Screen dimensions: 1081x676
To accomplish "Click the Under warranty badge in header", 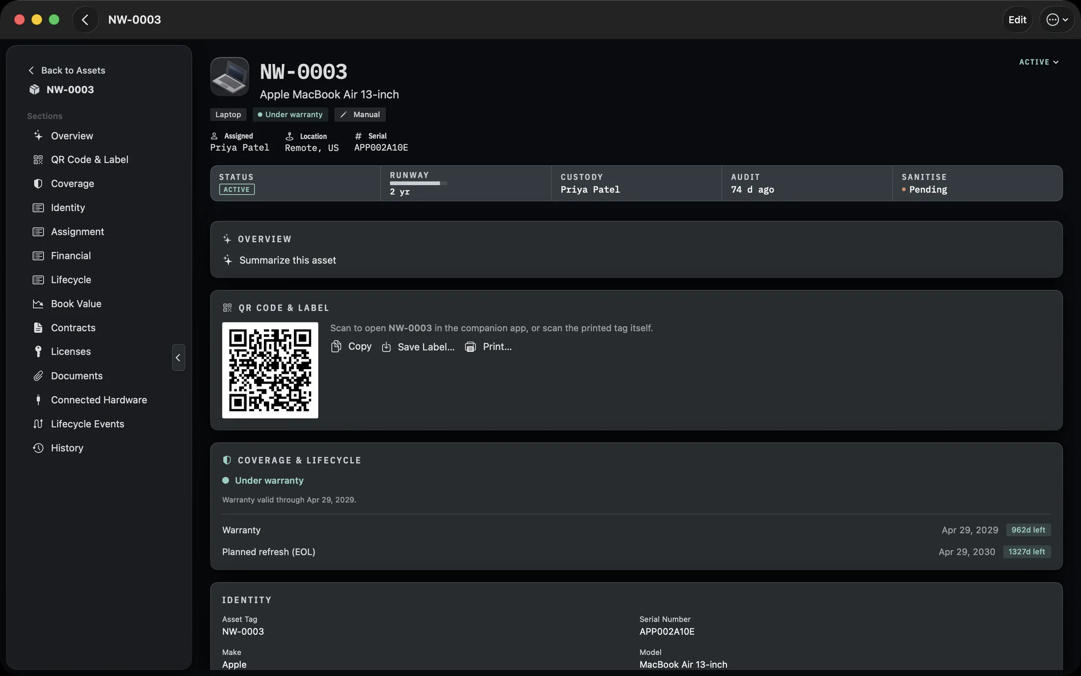I will tap(290, 115).
